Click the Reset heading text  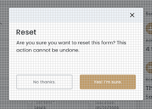pyautogui.click(x=26, y=32)
